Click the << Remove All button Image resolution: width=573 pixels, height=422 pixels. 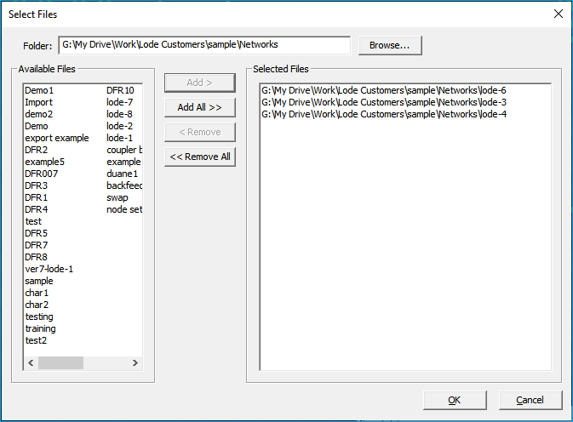click(x=200, y=157)
